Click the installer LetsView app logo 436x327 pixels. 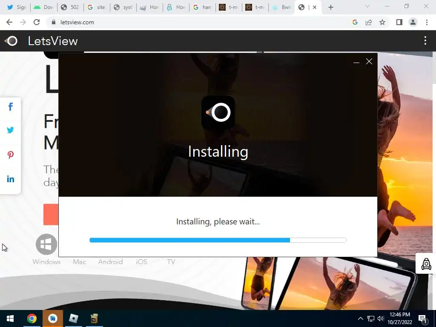coord(218,112)
